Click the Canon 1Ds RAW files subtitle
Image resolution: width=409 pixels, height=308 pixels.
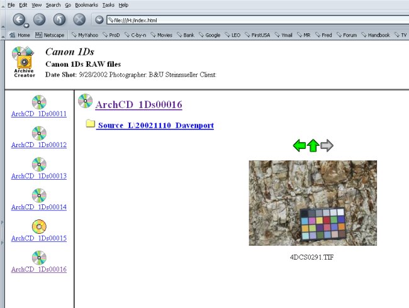coord(83,64)
